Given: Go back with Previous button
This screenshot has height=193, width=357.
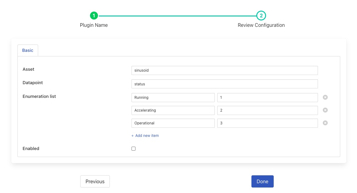Looking at the screenshot, I should 95,181.
